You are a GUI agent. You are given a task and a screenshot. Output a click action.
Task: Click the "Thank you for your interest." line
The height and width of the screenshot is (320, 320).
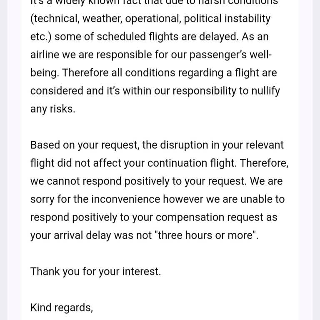click(95, 272)
